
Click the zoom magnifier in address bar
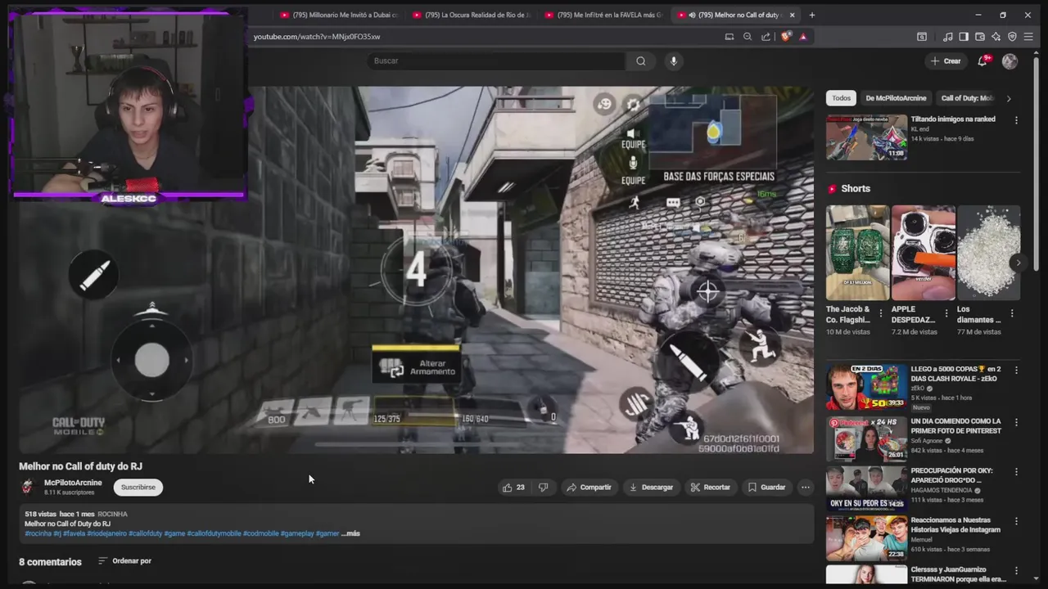click(748, 37)
